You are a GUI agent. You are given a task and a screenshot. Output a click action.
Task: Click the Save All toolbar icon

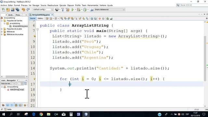[x=17, y=9]
